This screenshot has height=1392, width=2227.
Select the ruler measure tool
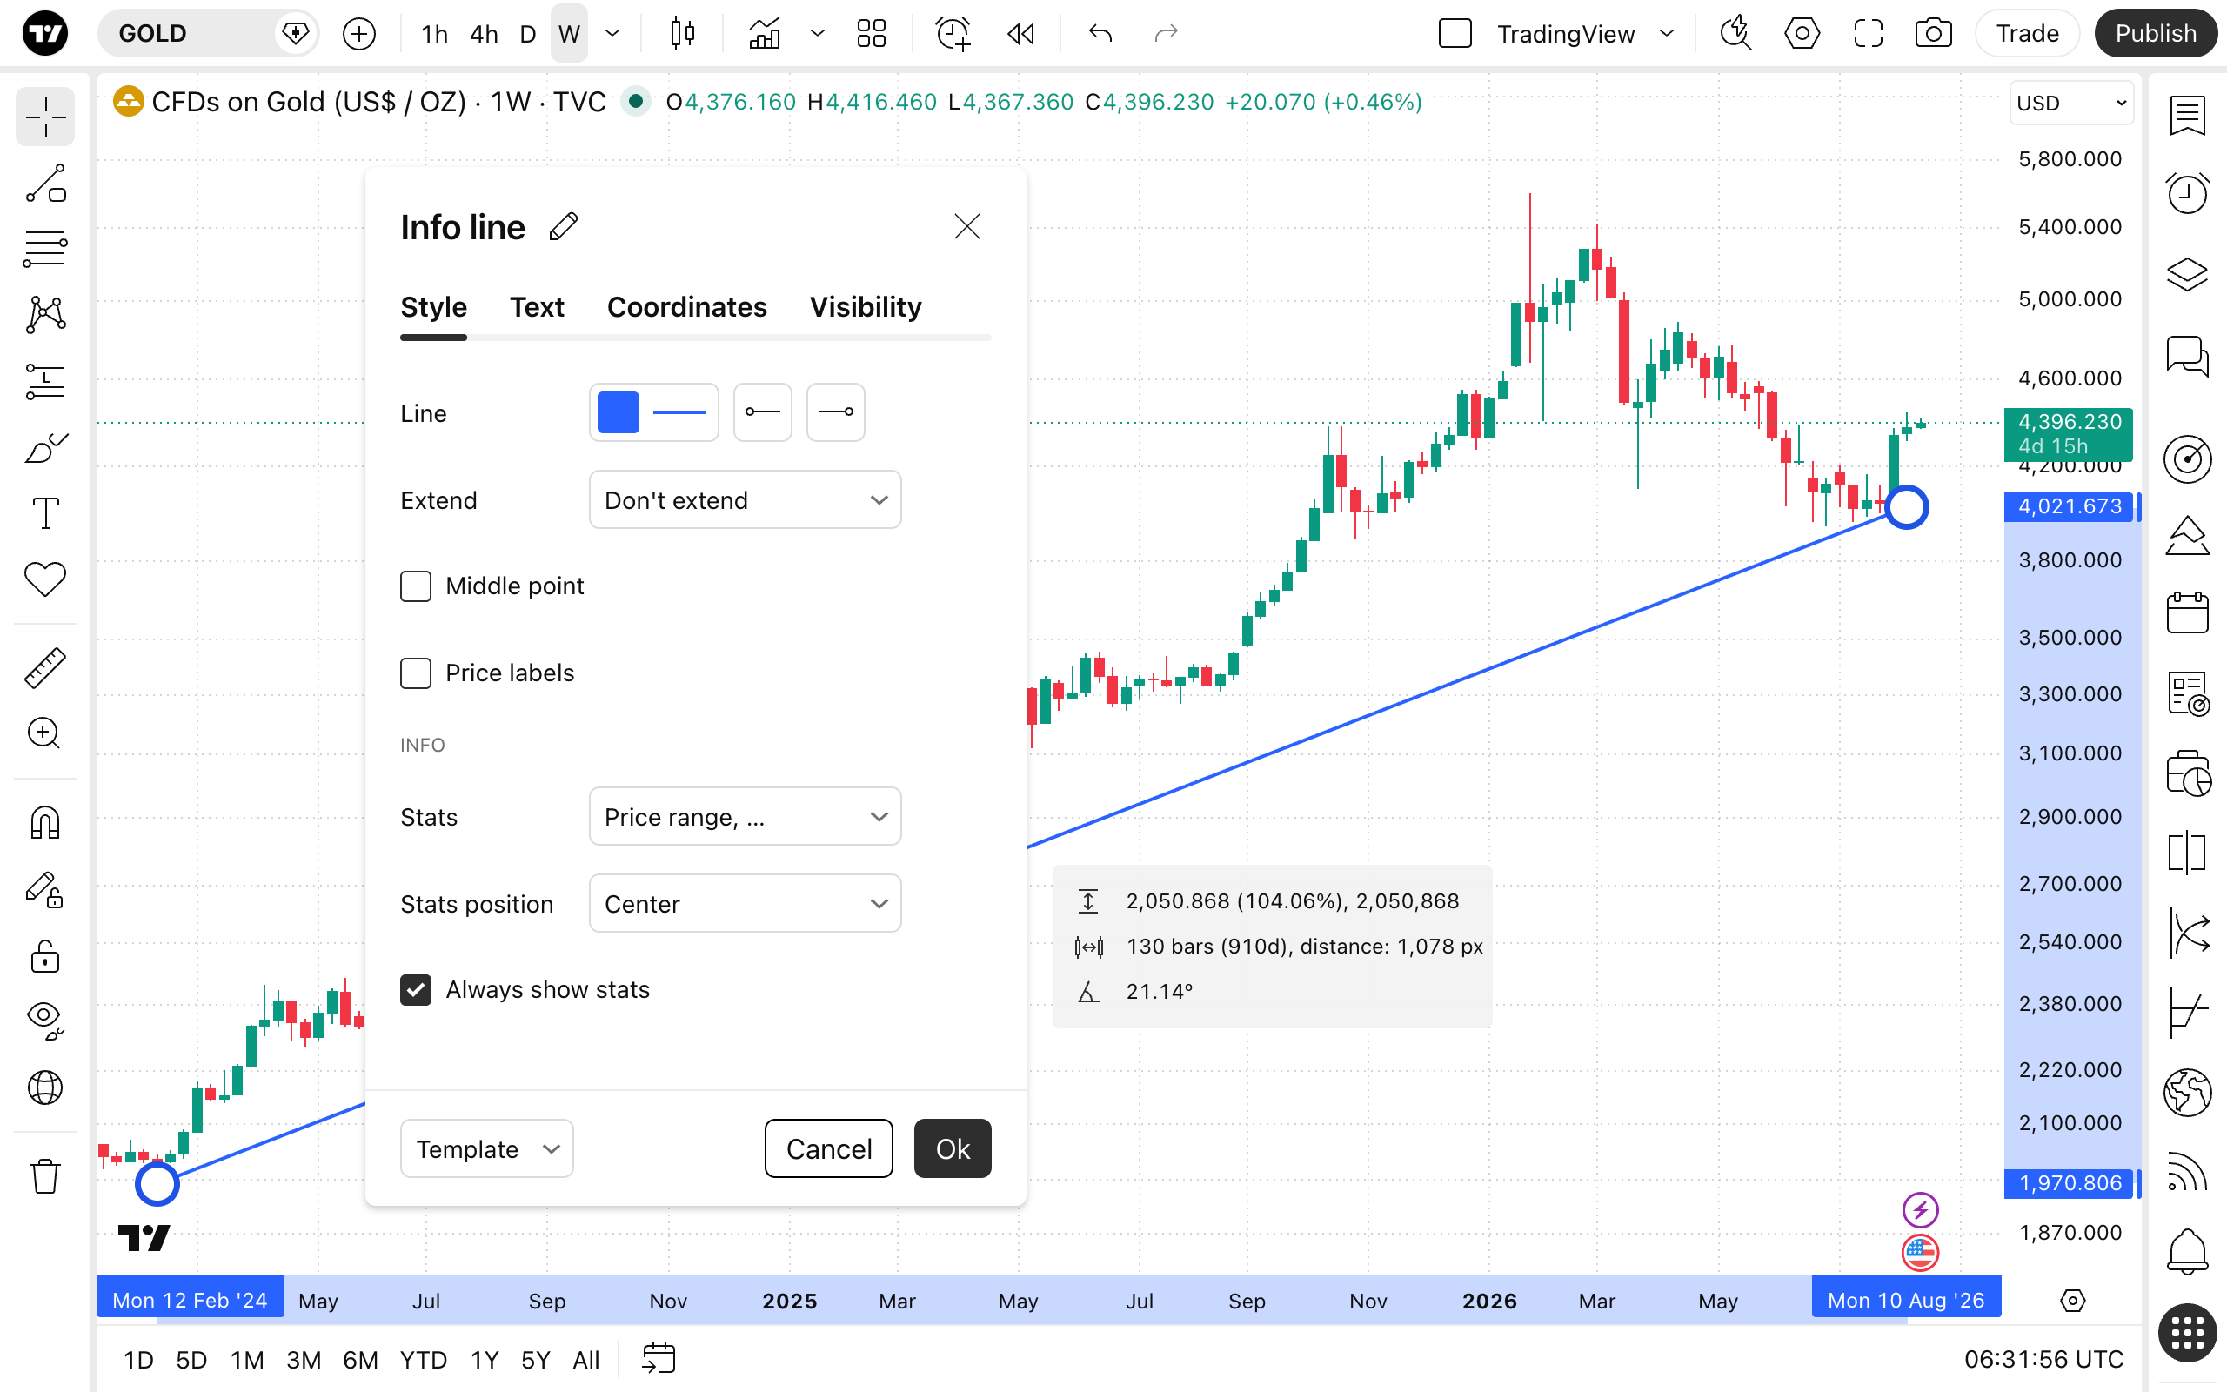pos(45,667)
